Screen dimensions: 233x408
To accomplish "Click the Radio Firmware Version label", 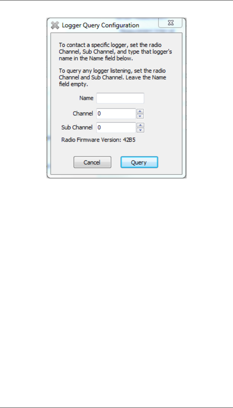I will pos(92,140).
